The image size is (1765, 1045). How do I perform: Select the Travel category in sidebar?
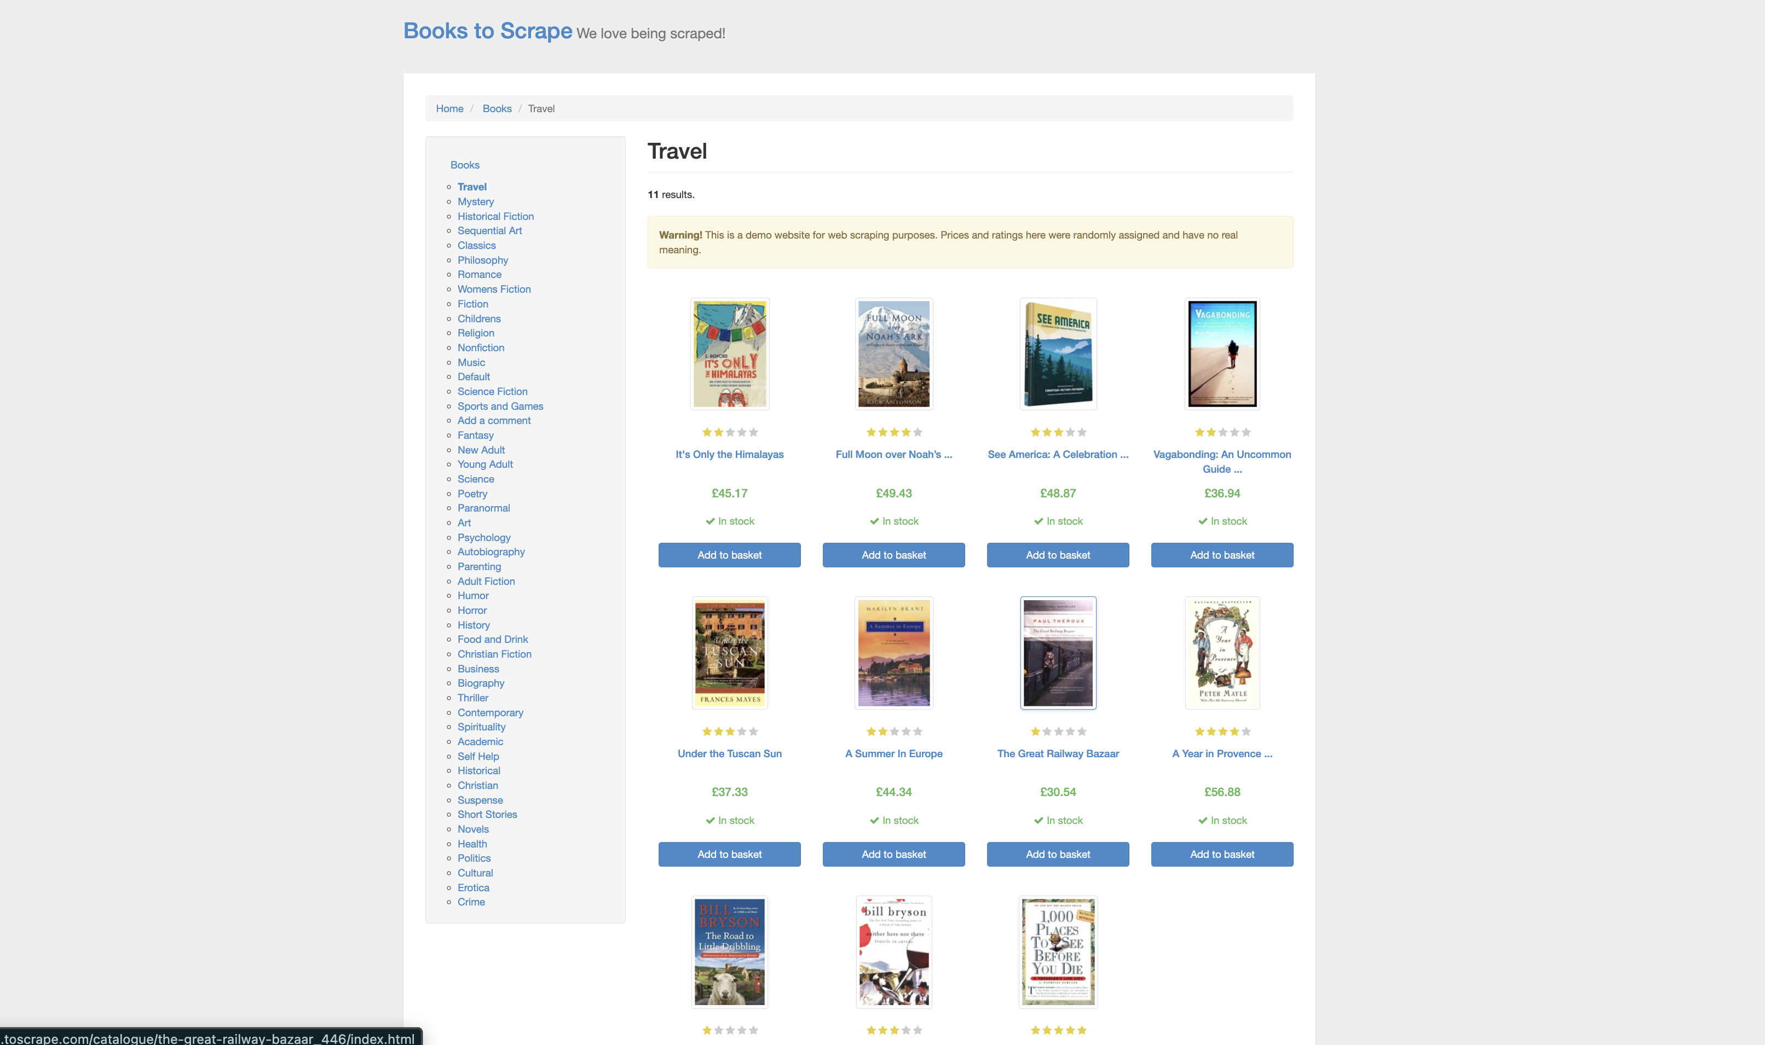coord(472,187)
